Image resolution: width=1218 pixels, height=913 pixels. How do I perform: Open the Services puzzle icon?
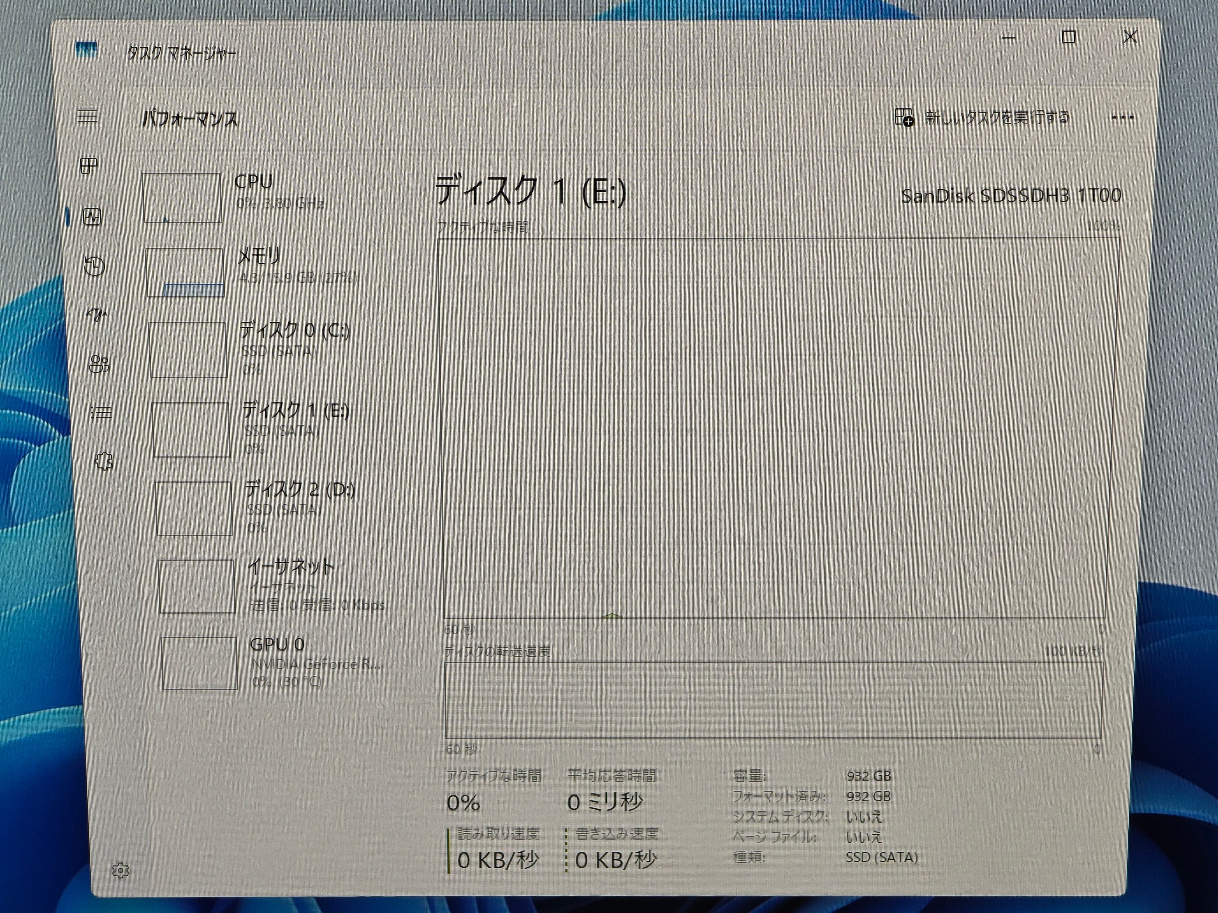pyautogui.click(x=104, y=461)
